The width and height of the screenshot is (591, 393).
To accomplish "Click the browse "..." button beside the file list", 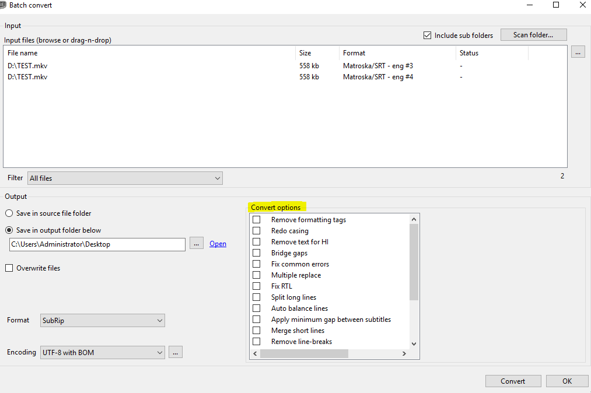I will click(578, 52).
